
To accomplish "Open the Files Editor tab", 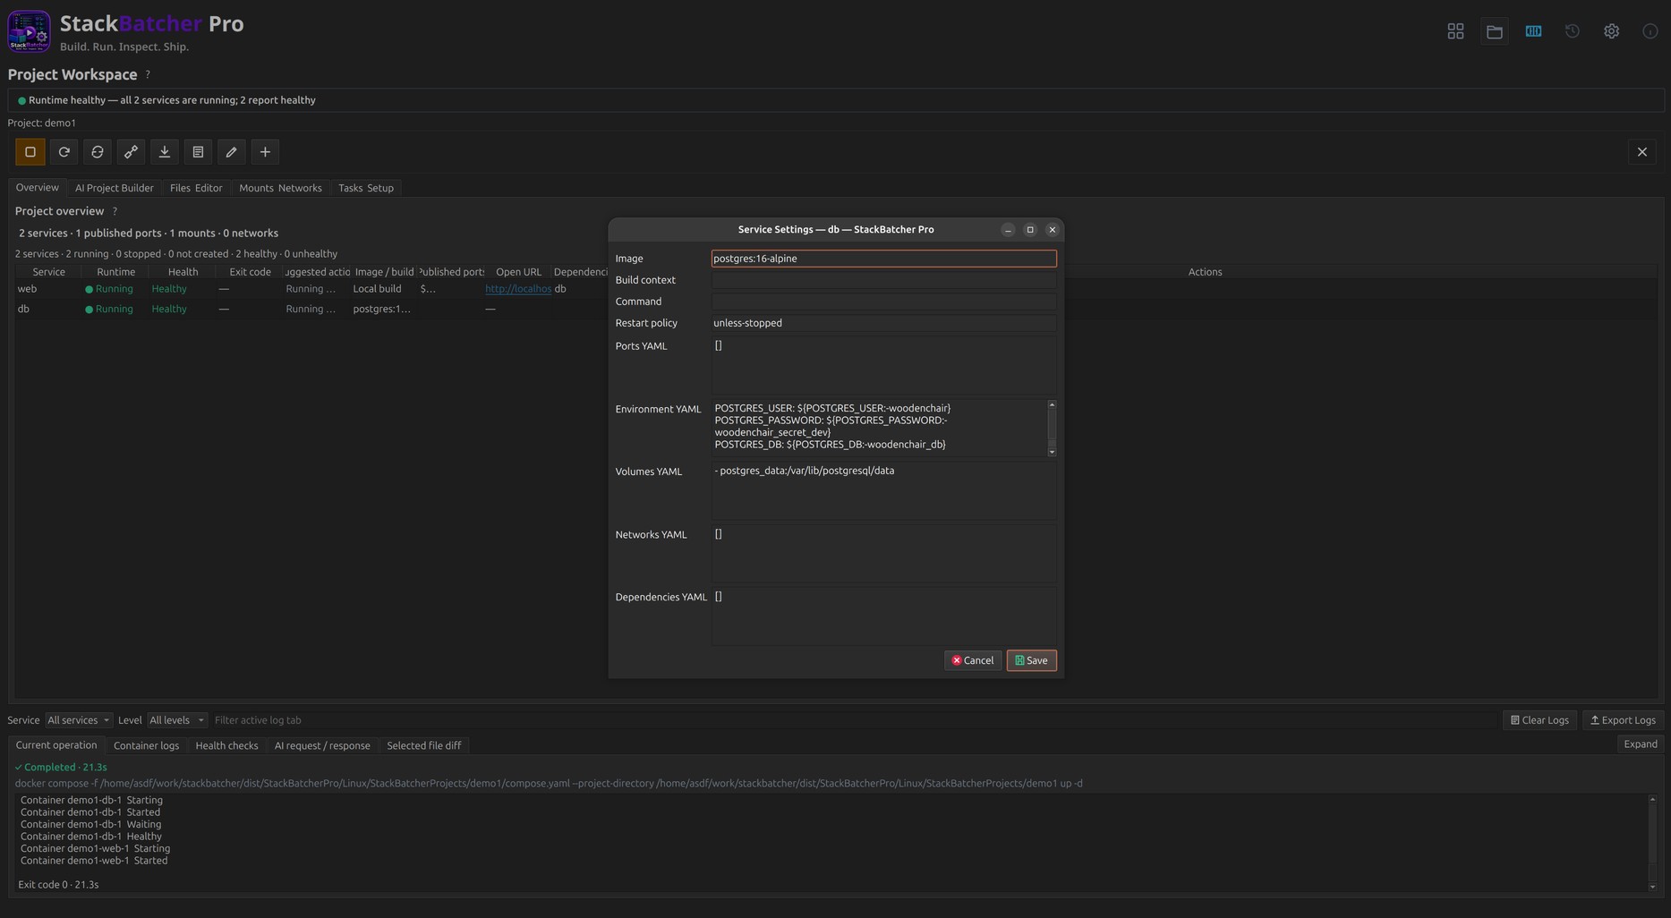I will tap(196, 188).
